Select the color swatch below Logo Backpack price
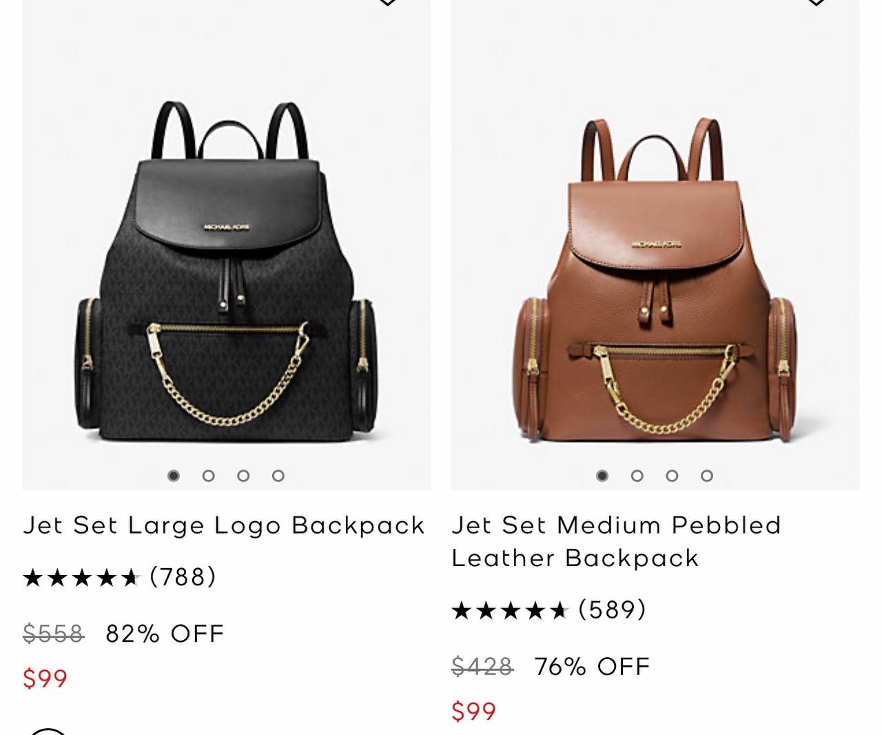This screenshot has height=735, width=882. 48,730
